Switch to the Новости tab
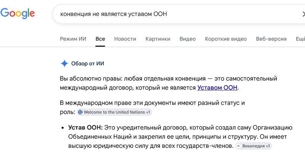 click(x=125, y=39)
